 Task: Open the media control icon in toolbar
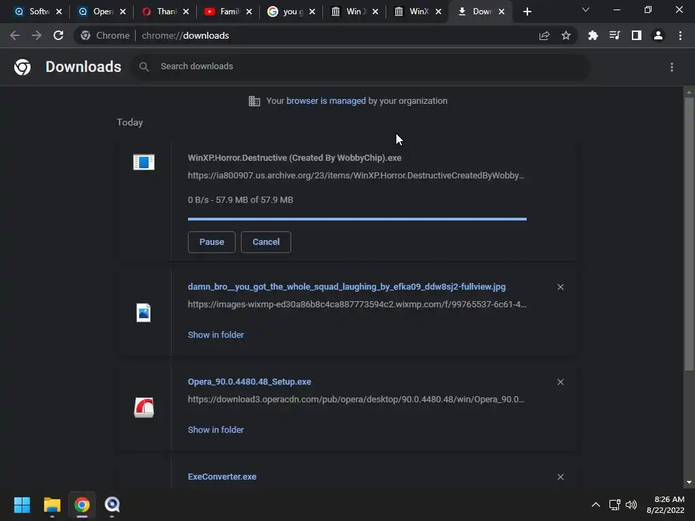coord(615,35)
